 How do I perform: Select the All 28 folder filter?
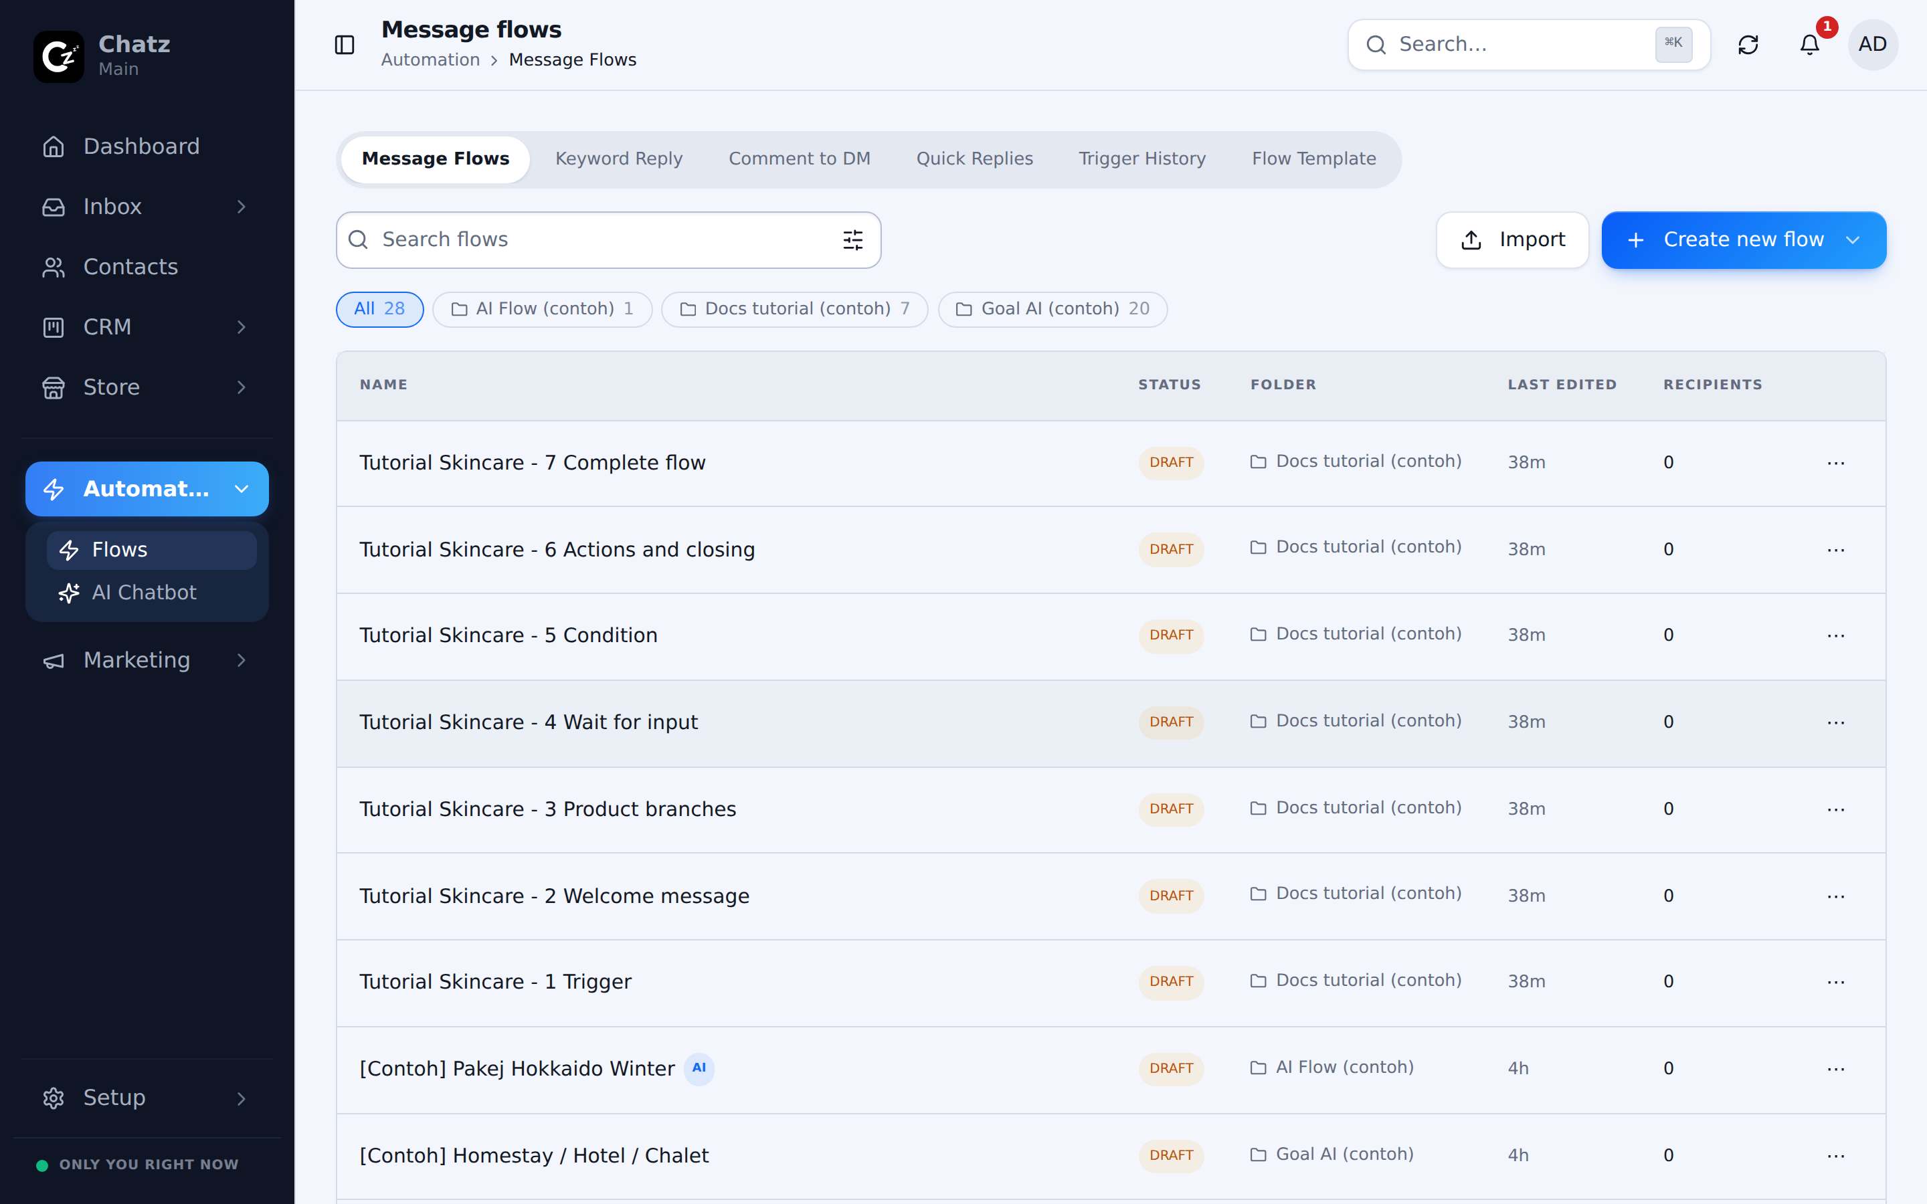[380, 309]
